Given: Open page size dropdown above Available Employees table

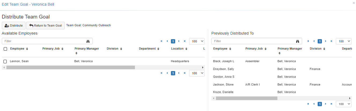Looking at the screenshot, I should pyautogui.click(x=197, y=41).
